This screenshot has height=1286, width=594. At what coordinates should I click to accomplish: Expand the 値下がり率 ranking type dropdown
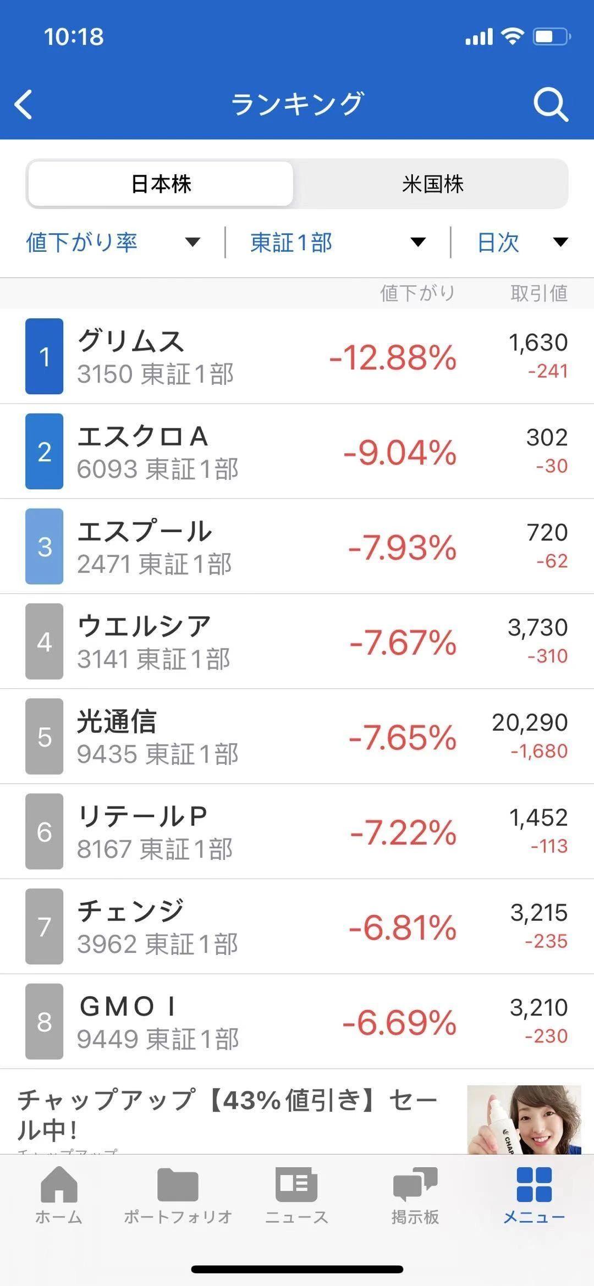click(x=113, y=242)
